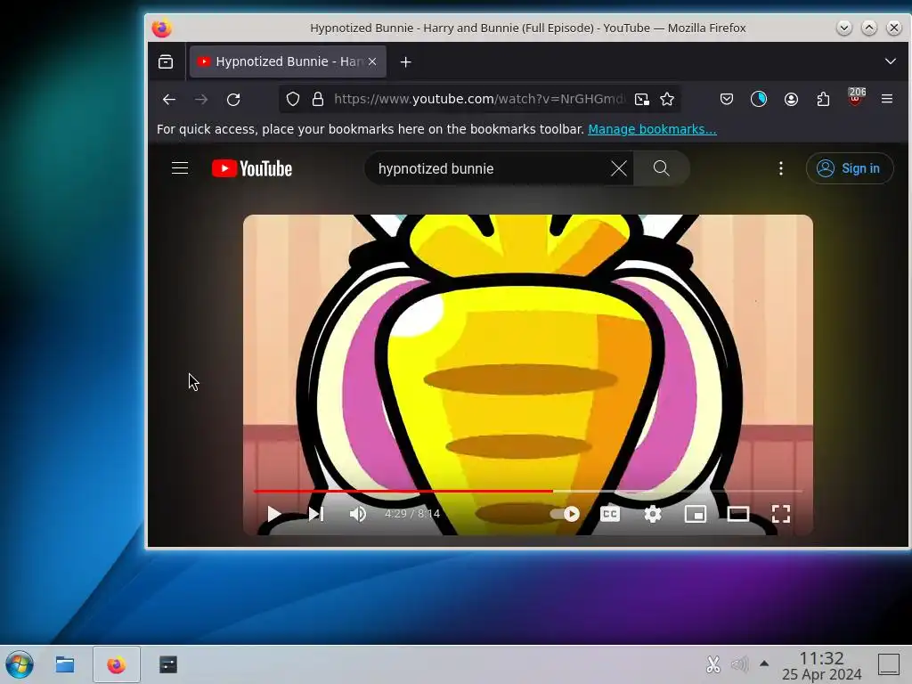Screen dimensions: 912x684
Task: Open the Manage bookmarks link
Action: [652, 129]
